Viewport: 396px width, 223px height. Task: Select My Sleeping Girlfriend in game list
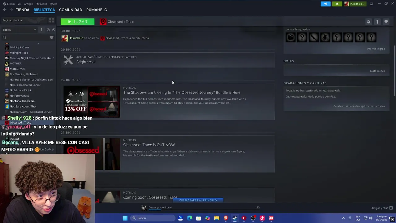(24, 74)
